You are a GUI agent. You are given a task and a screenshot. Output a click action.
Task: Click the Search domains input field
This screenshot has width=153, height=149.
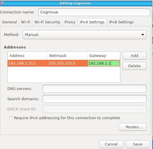click(94, 99)
